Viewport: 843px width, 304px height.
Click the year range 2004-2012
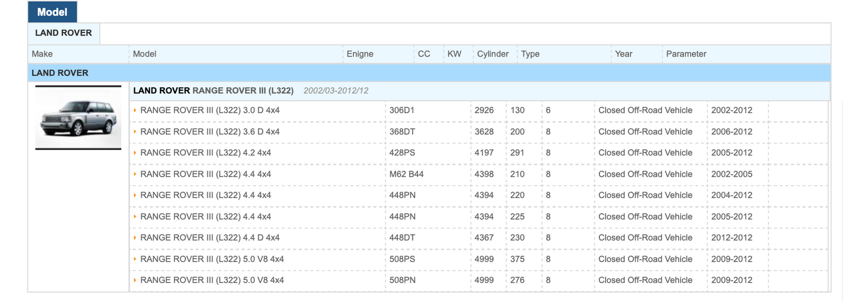[x=732, y=195]
